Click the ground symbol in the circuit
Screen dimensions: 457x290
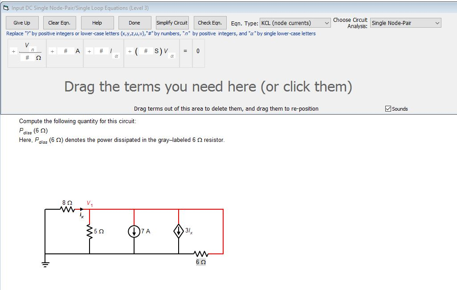(x=45, y=264)
